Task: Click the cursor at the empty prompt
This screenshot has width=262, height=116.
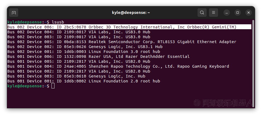Action: 53,86
